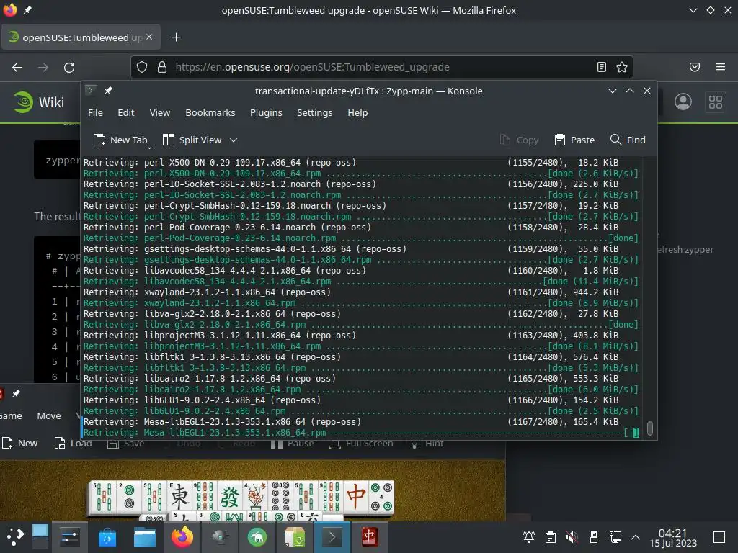Pin the Mahjongg window
Image resolution: width=738 pixels, height=553 pixels.
point(16,394)
